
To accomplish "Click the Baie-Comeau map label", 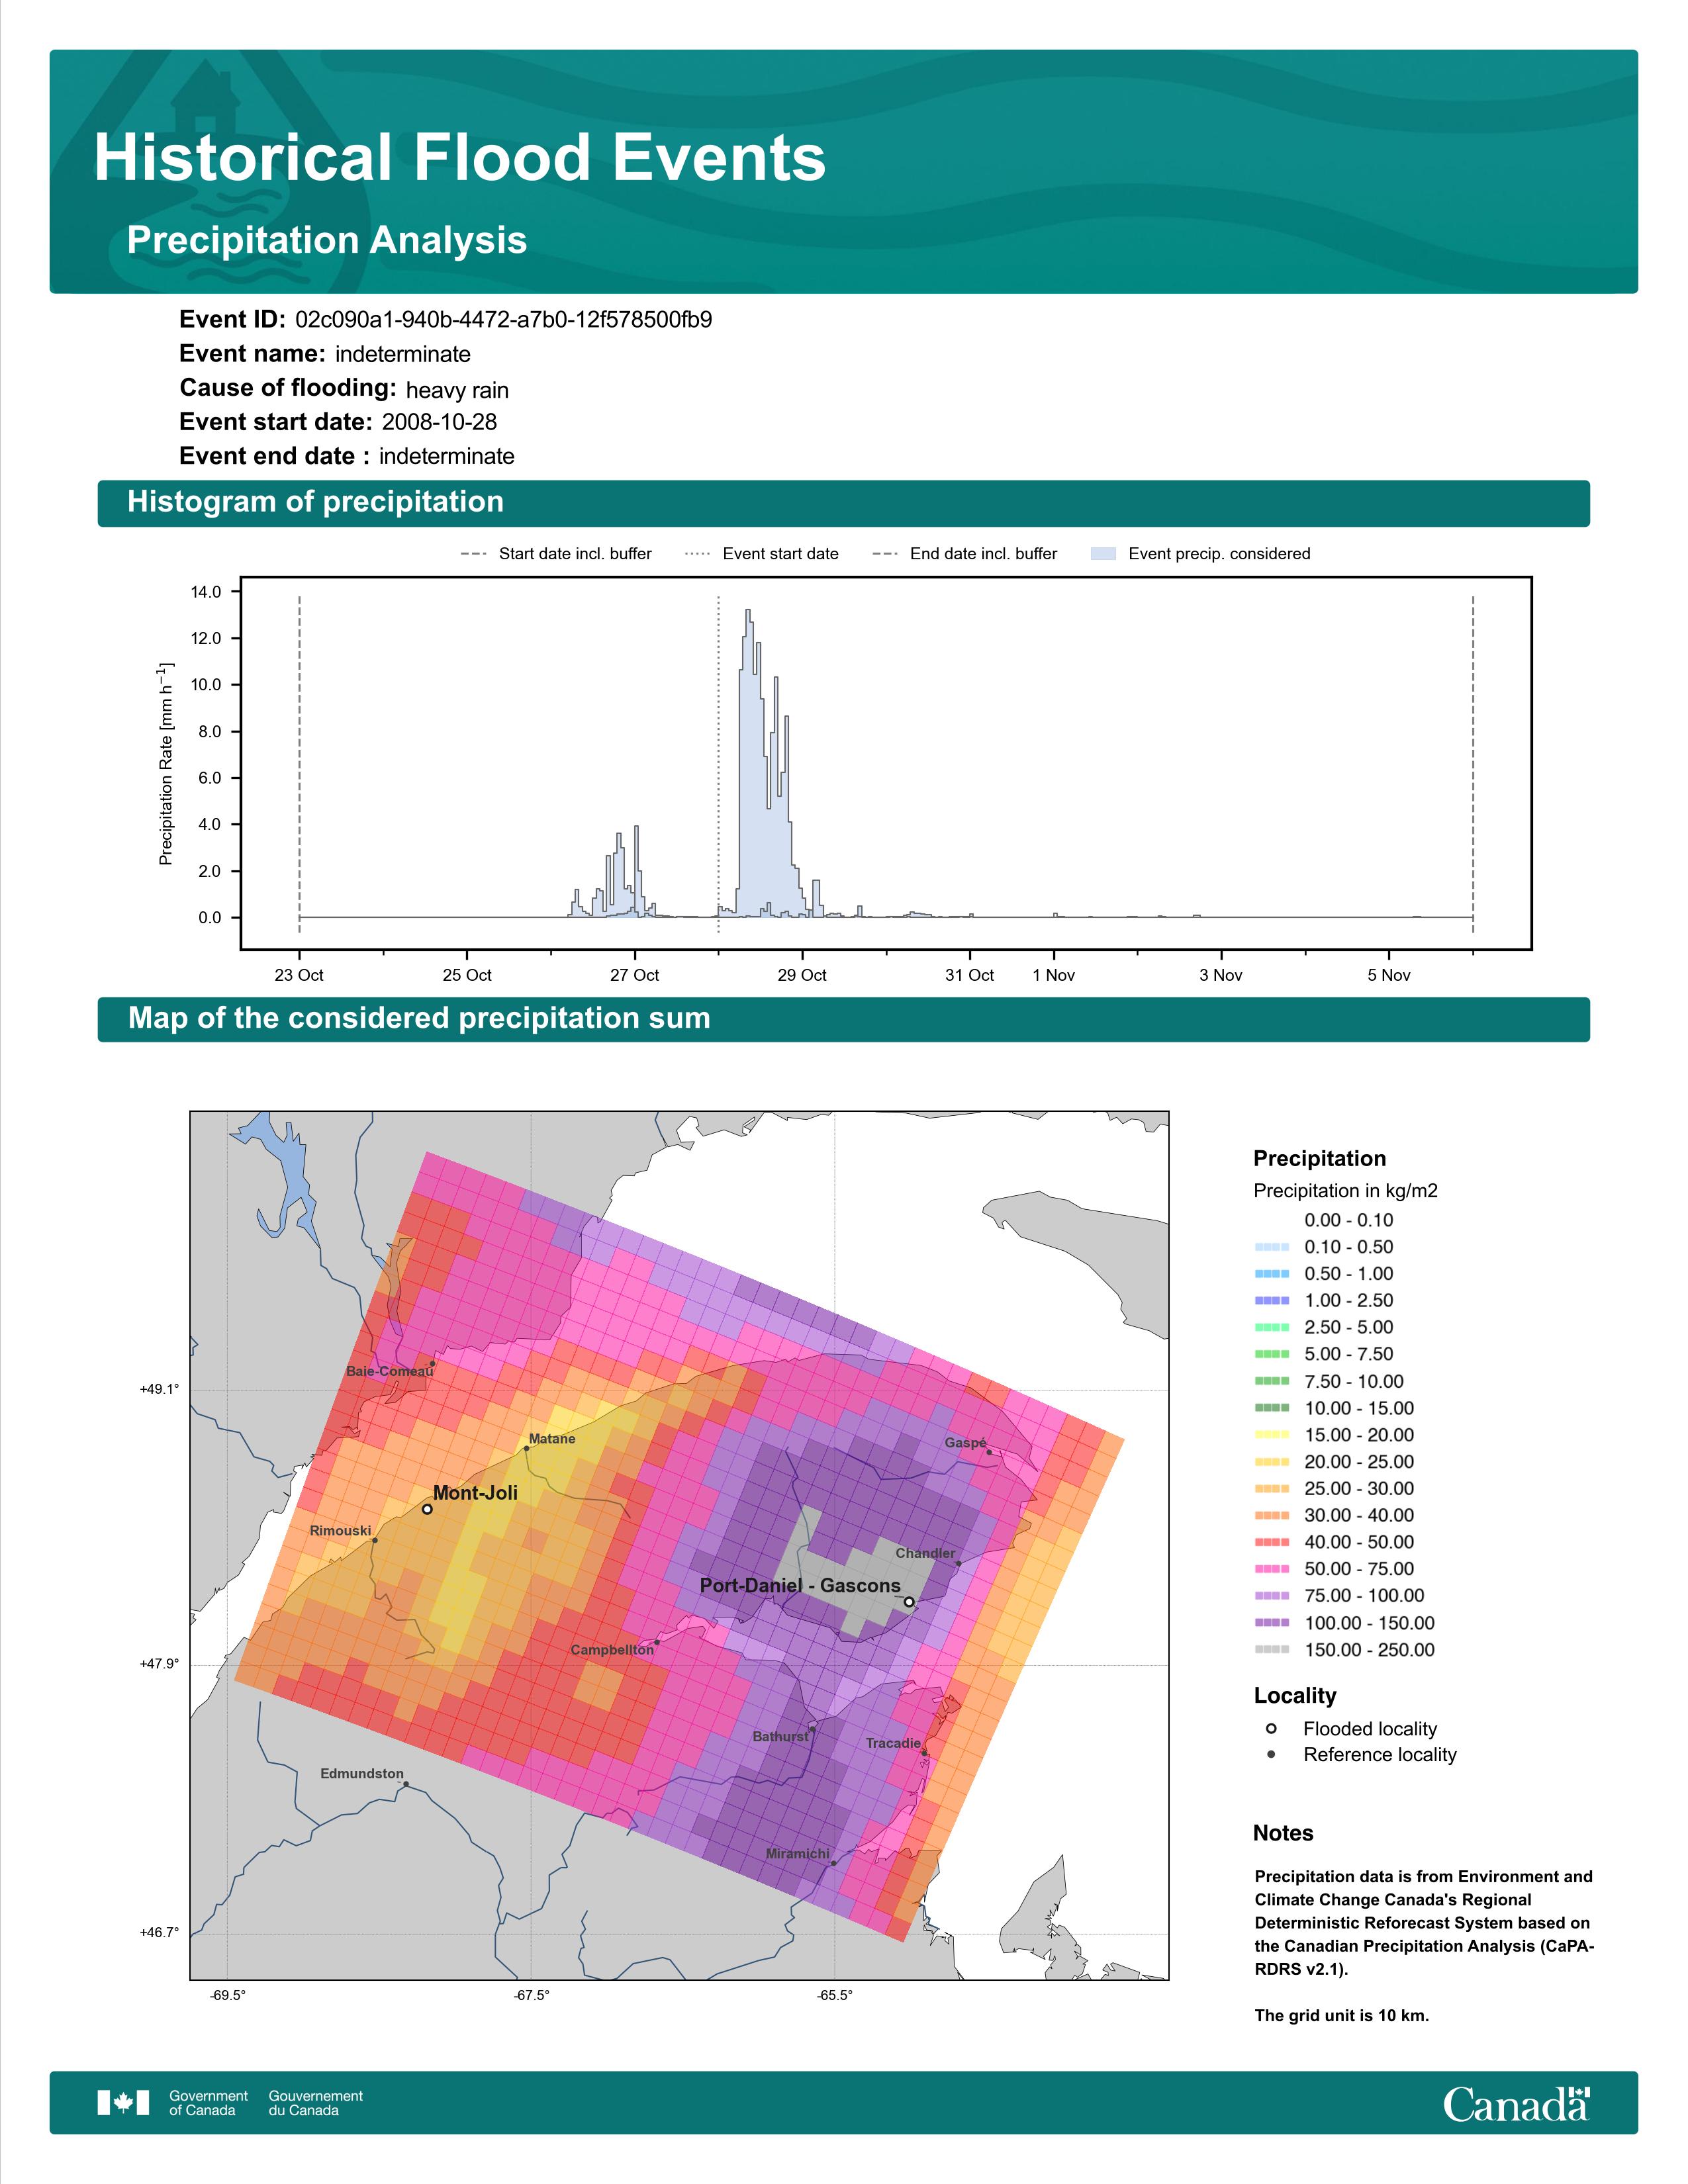I will tap(390, 1371).
